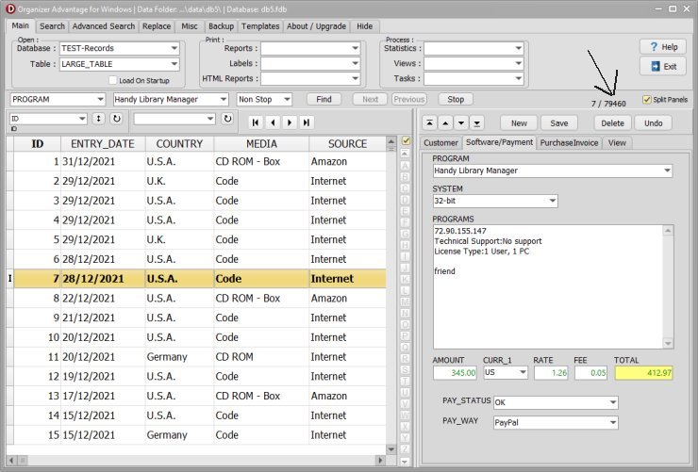Viewport: 698px width, 472px height.
Task: Open the Advanced Search tab
Action: tap(104, 26)
